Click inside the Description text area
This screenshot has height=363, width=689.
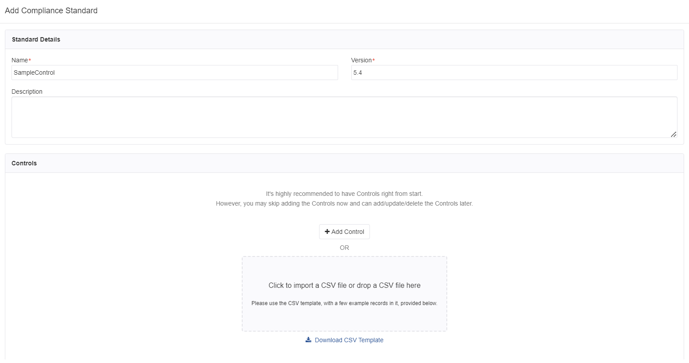tap(344, 117)
